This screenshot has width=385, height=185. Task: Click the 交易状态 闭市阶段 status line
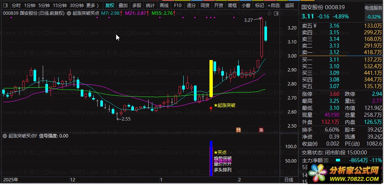point(334,153)
